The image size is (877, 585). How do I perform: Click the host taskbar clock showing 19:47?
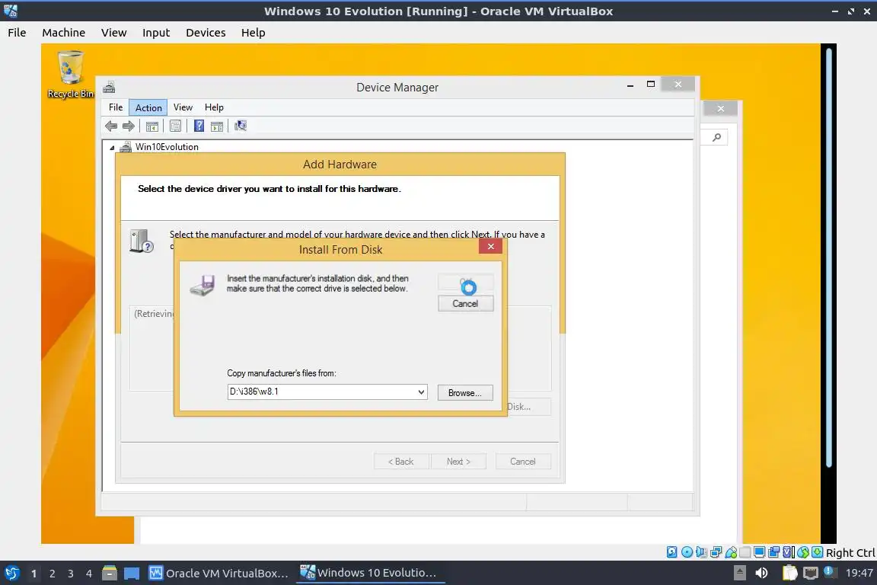click(x=859, y=573)
